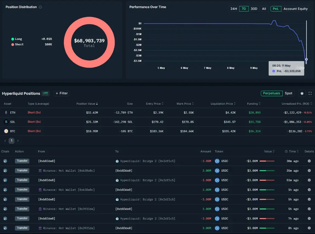This screenshot has width=315, height=234.
Task: Sort by Funding column
Action: (254, 104)
